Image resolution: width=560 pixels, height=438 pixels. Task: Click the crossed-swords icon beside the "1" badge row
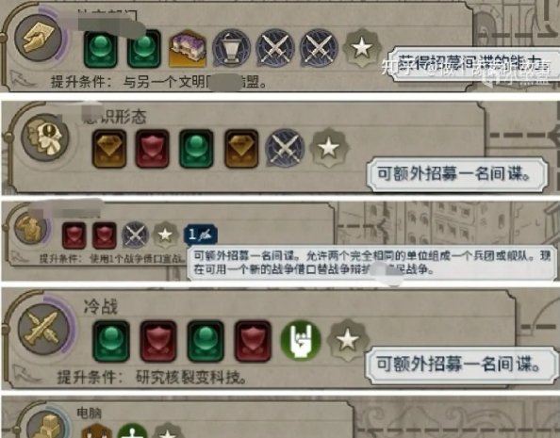[135, 235]
